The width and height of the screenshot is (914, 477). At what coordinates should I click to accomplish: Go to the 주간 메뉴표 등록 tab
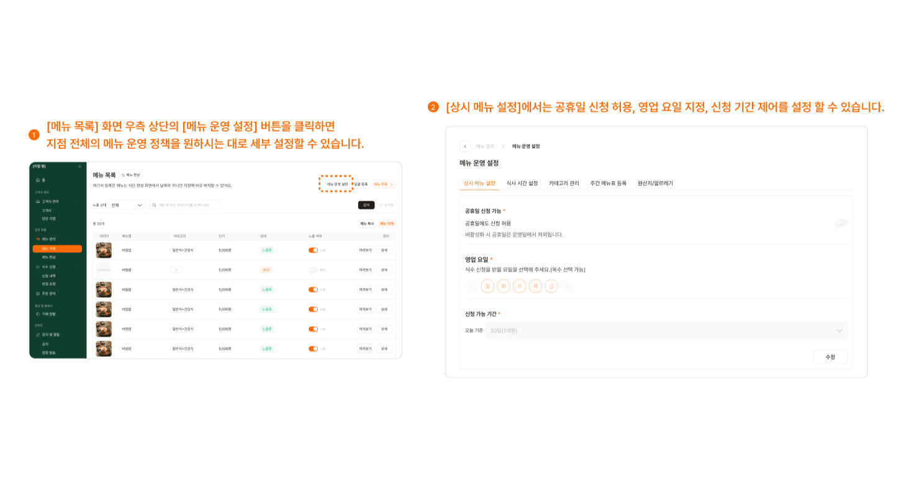click(x=609, y=183)
